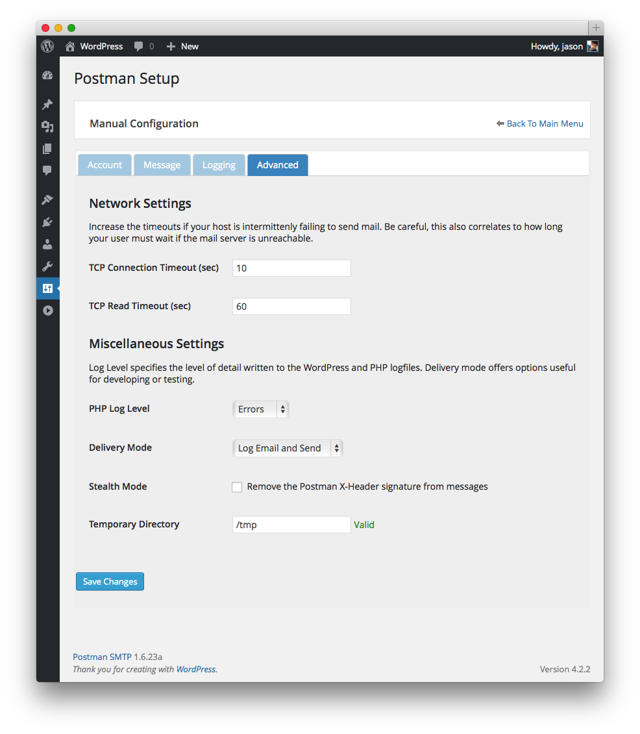The height and width of the screenshot is (734, 640).
Task: Open the PHP Log Level dropdown
Action: [x=260, y=409]
